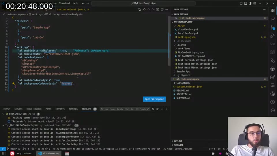Switch to the Ports tab
Viewport: 277px width, 156px height.
(x=48, y=109)
